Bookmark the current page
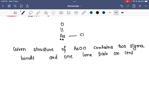The width and height of the screenshot is (149, 111). (x=21, y=6)
